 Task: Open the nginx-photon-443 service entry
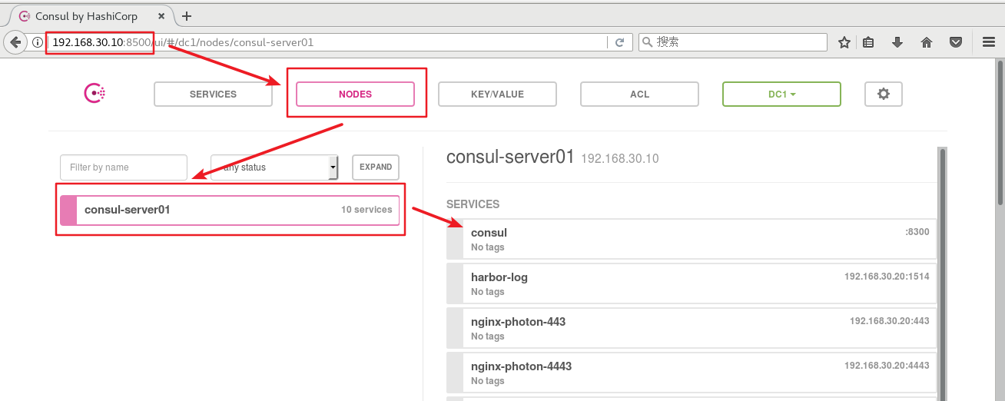coord(692,328)
